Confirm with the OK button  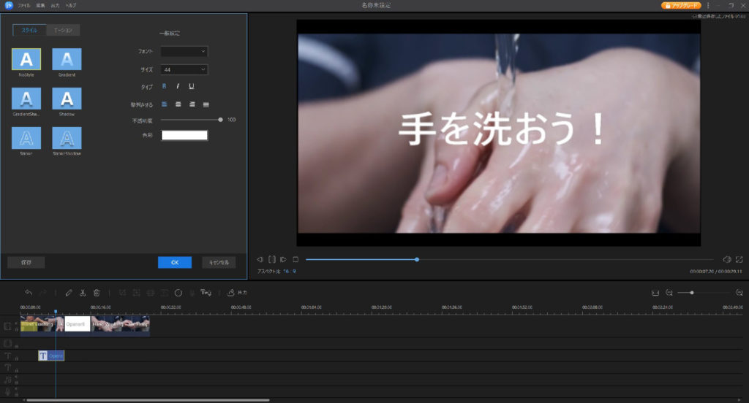(175, 262)
